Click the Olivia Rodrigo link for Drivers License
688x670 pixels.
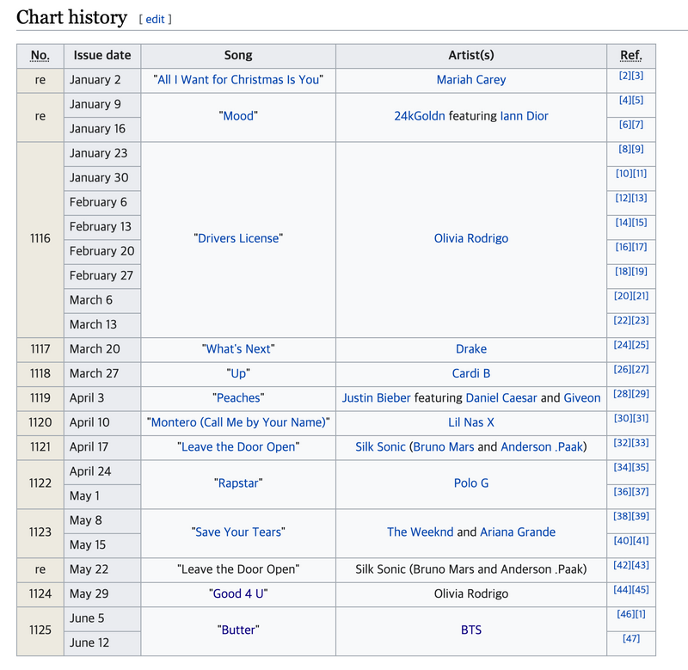(470, 239)
